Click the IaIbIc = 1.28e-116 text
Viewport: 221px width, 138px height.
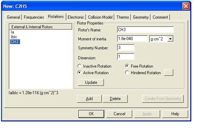click(x=33, y=93)
